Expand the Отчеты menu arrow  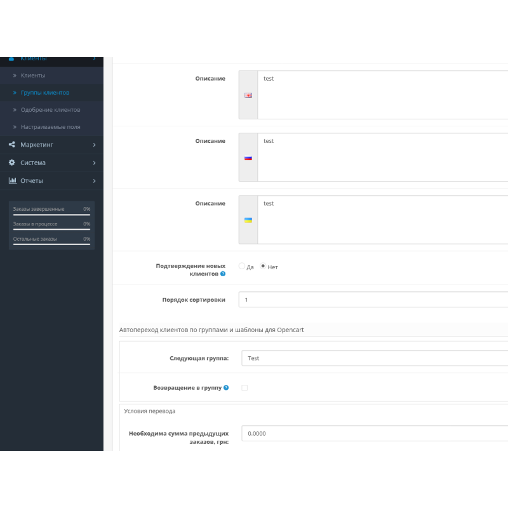click(x=94, y=180)
